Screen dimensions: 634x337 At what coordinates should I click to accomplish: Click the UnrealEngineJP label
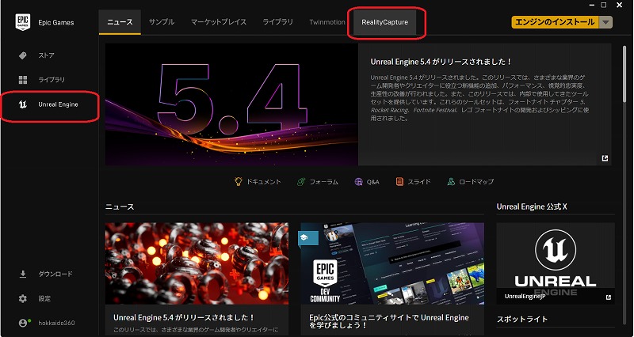[x=525, y=296]
